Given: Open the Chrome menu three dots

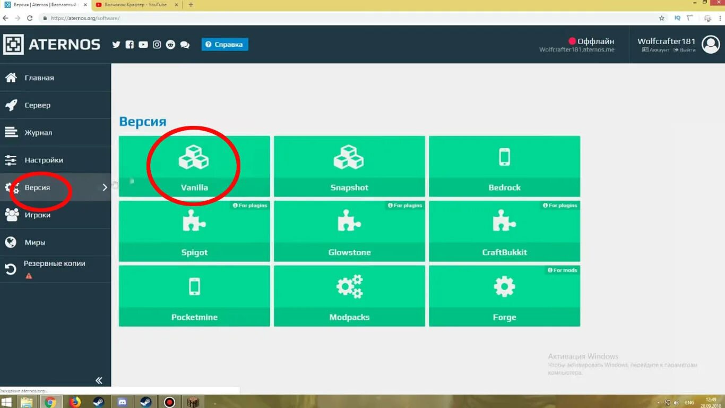Looking at the screenshot, I should point(720,18).
